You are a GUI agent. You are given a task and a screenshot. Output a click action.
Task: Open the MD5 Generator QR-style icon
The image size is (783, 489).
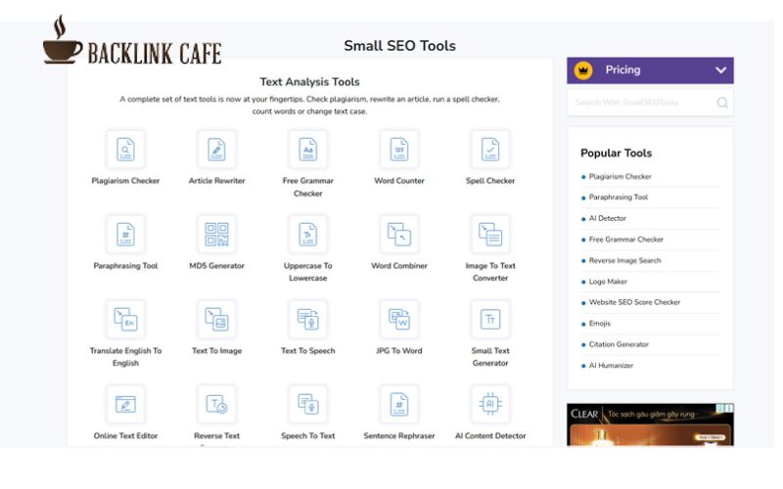click(216, 234)
